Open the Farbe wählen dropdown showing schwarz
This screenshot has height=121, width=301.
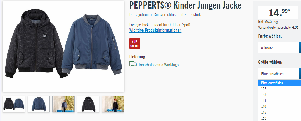tap(280, 48)
